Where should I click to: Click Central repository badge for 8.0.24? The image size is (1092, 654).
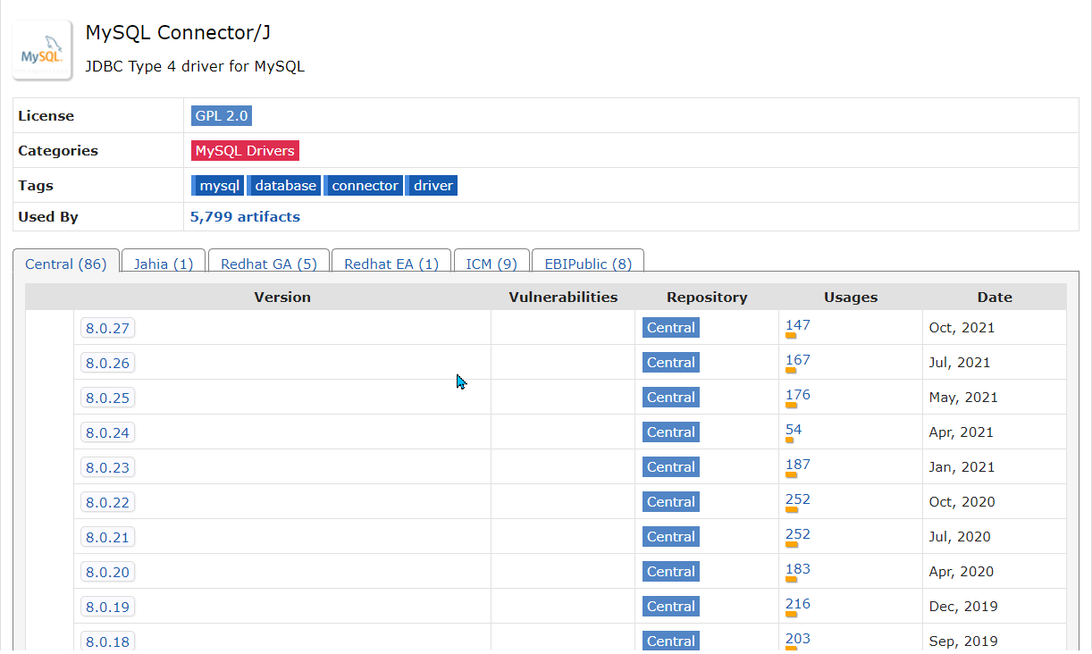coord(671,432)
